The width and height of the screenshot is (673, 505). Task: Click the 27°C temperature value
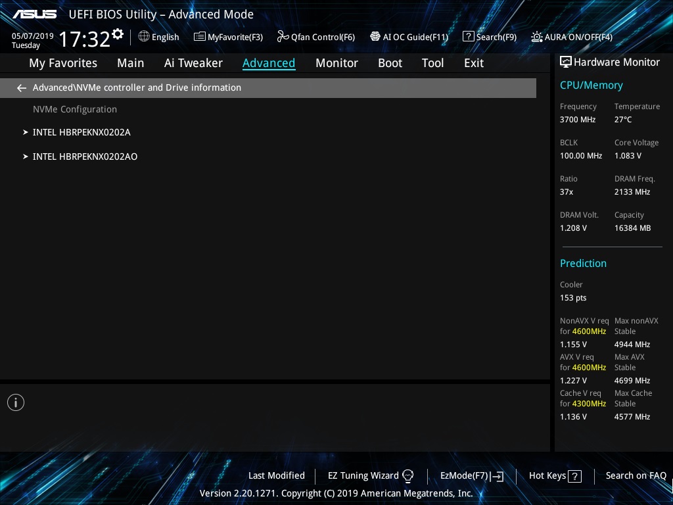pos(623,120)
